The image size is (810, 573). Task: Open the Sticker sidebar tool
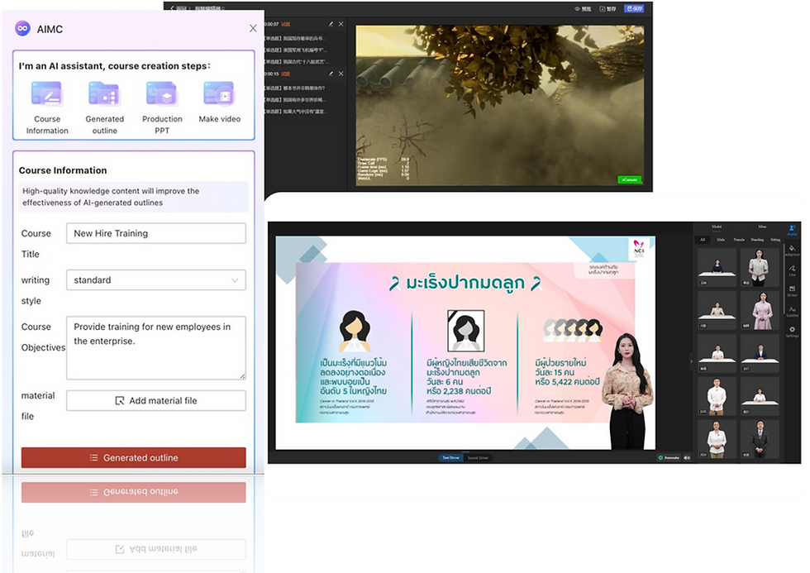(x=792, y=291)
